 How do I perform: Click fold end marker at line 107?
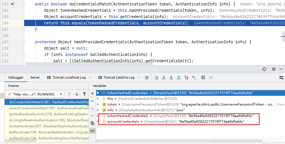[24, 29]
